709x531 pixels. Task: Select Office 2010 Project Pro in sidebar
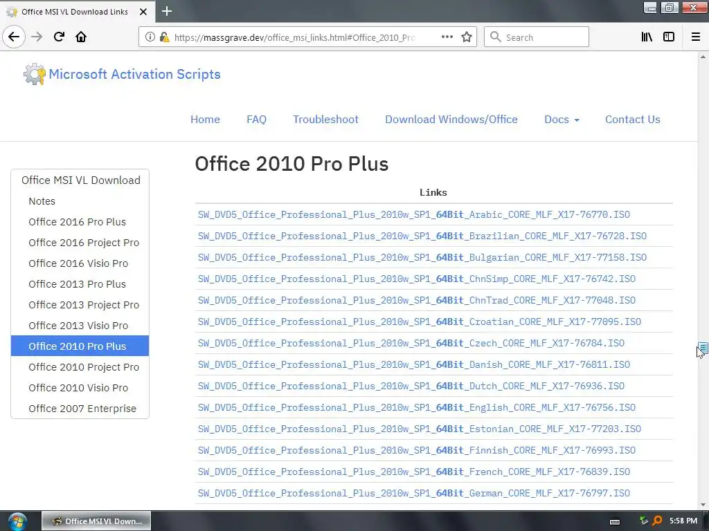click(x=84, y=368)
